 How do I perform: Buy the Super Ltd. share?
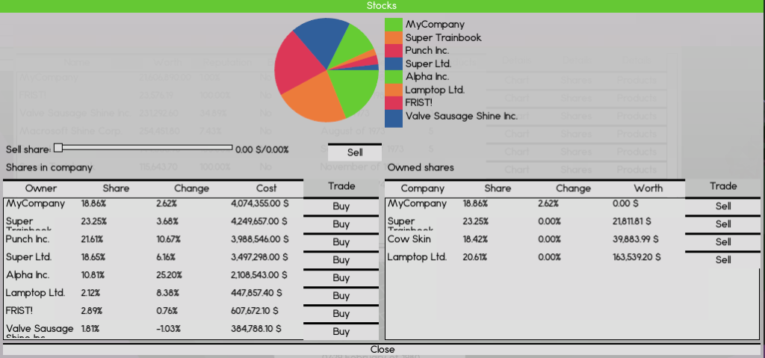[341, 260]
